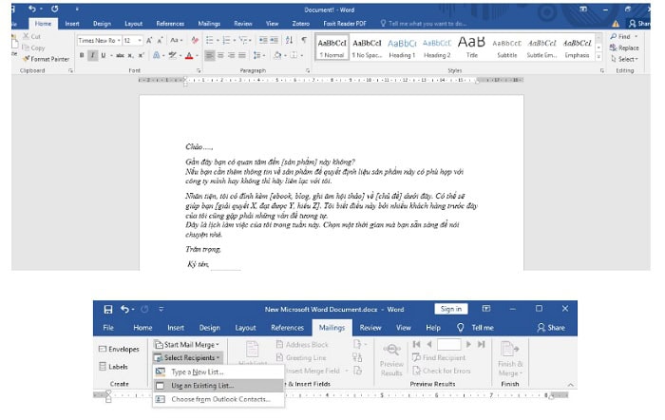Image resolution: width=665 pixels, height=420 pixels.
Task: Click the red font color swatch
Action: pos(188,56)
